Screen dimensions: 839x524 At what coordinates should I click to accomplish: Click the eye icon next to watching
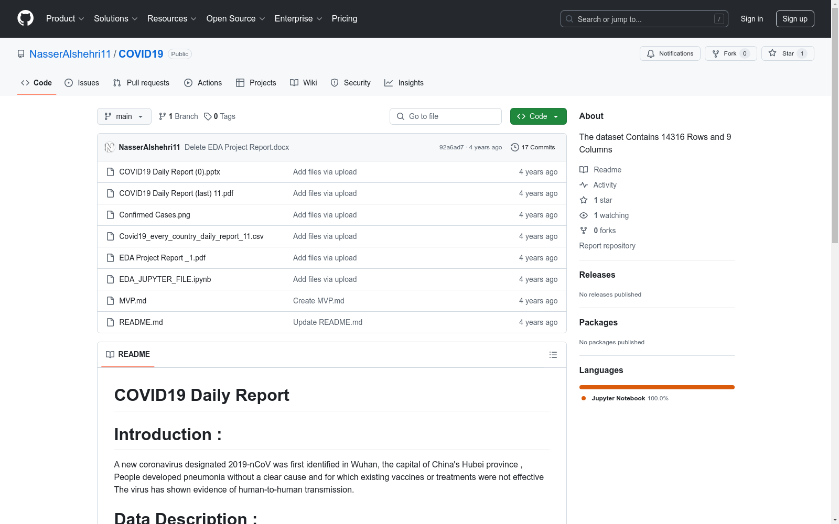[584, 215]
